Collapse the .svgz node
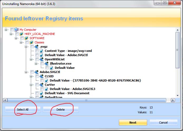 coord(26,47)
